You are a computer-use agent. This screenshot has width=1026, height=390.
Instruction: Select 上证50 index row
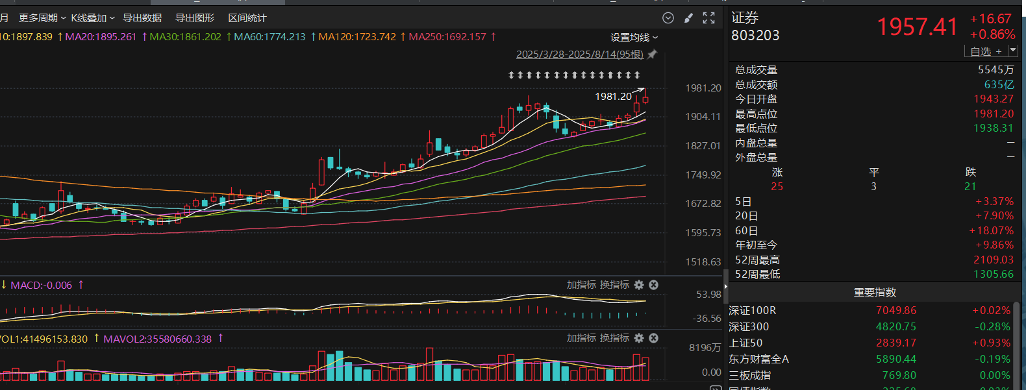[870, 343]
